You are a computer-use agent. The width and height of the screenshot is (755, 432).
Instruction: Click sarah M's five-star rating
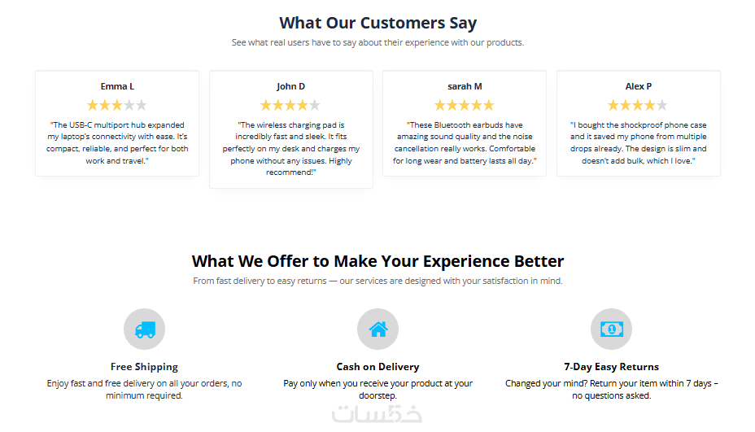pos(464,105)
